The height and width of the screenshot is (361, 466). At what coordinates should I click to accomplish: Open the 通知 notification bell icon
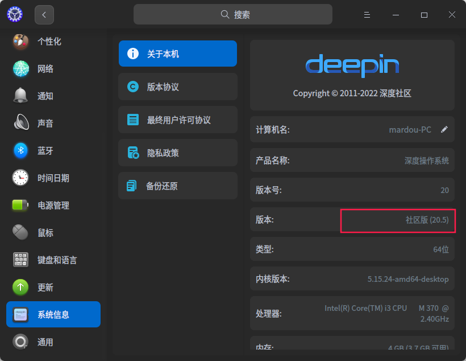point(20,96)
